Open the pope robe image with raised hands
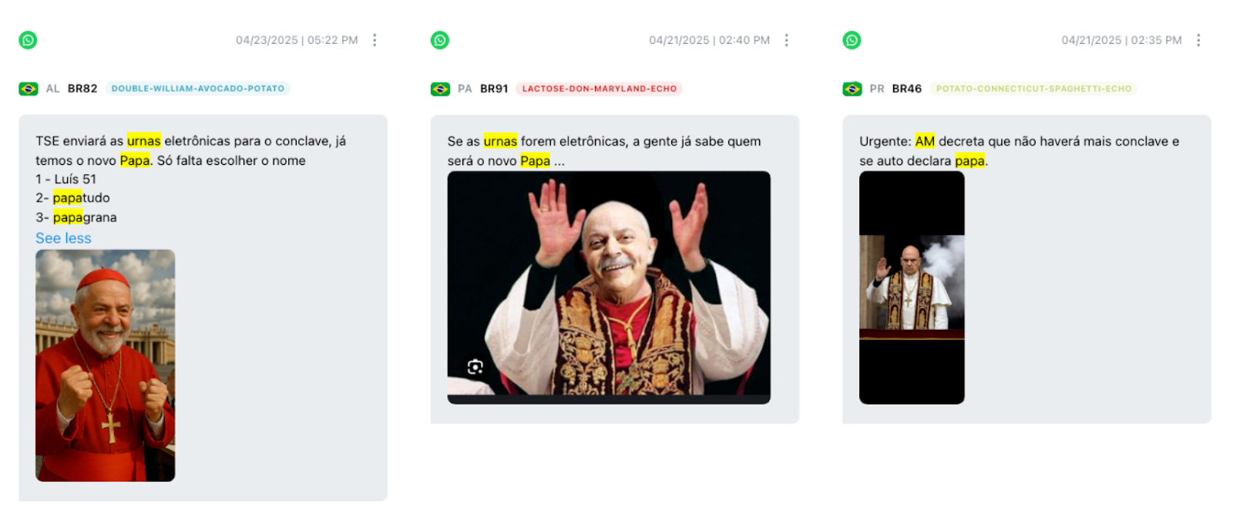The image size is (1233, 514). [609, 287]
